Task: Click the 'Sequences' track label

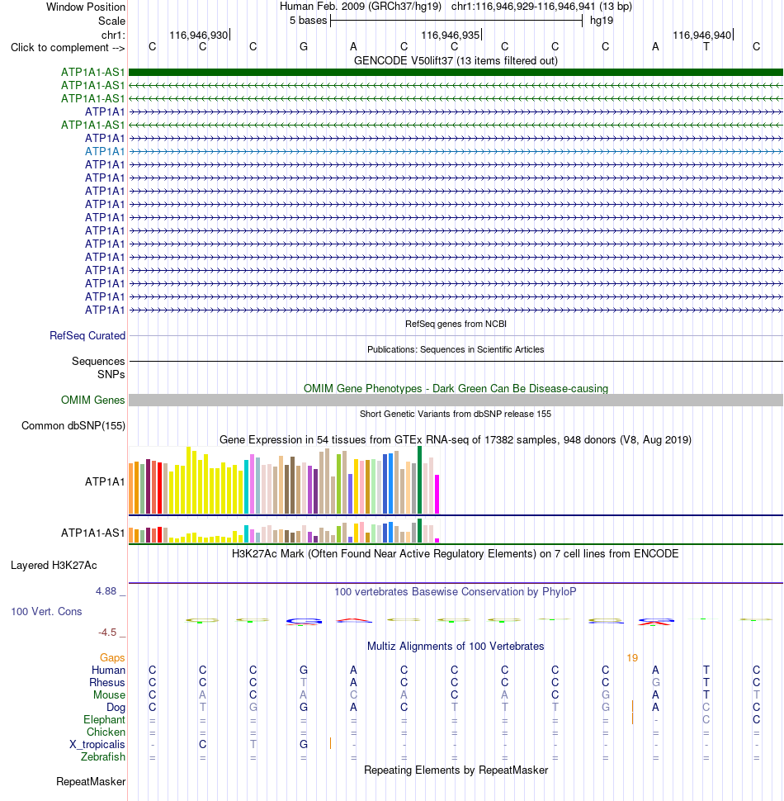Action: (98, 361)
